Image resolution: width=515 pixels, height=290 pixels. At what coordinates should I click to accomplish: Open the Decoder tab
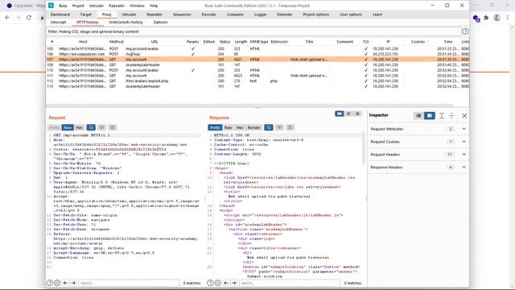(209, 14)
